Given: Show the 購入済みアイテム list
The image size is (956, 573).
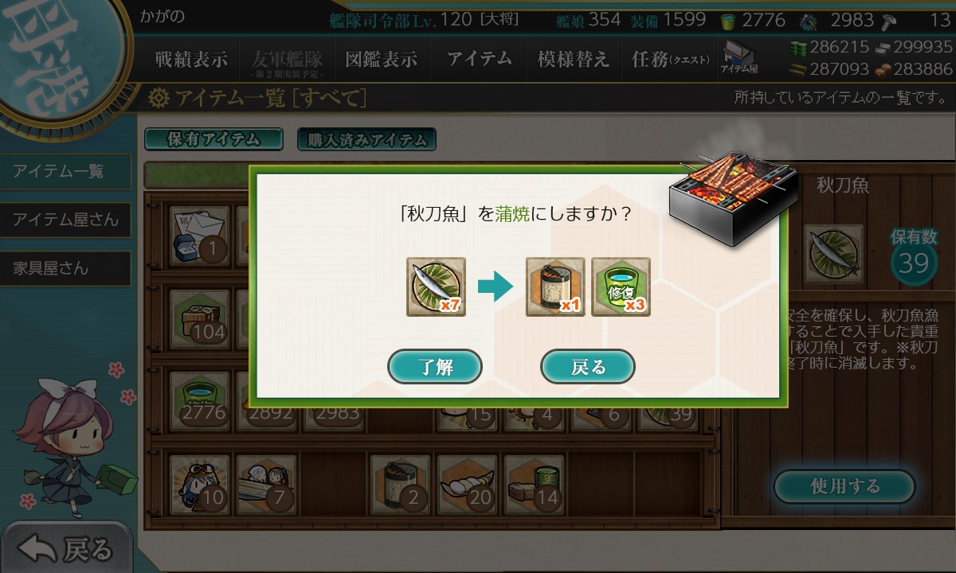Looking at the screenshot, I should (x=366, y=140).
